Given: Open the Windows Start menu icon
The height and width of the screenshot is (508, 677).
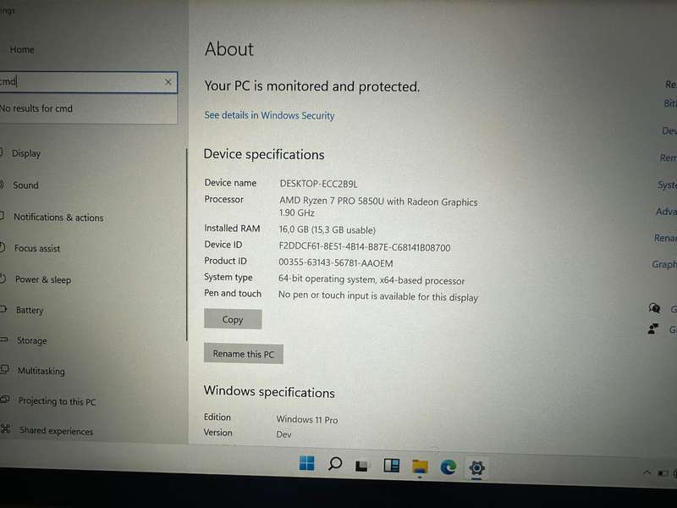Looking at the screenshot, I should [307, 463].
